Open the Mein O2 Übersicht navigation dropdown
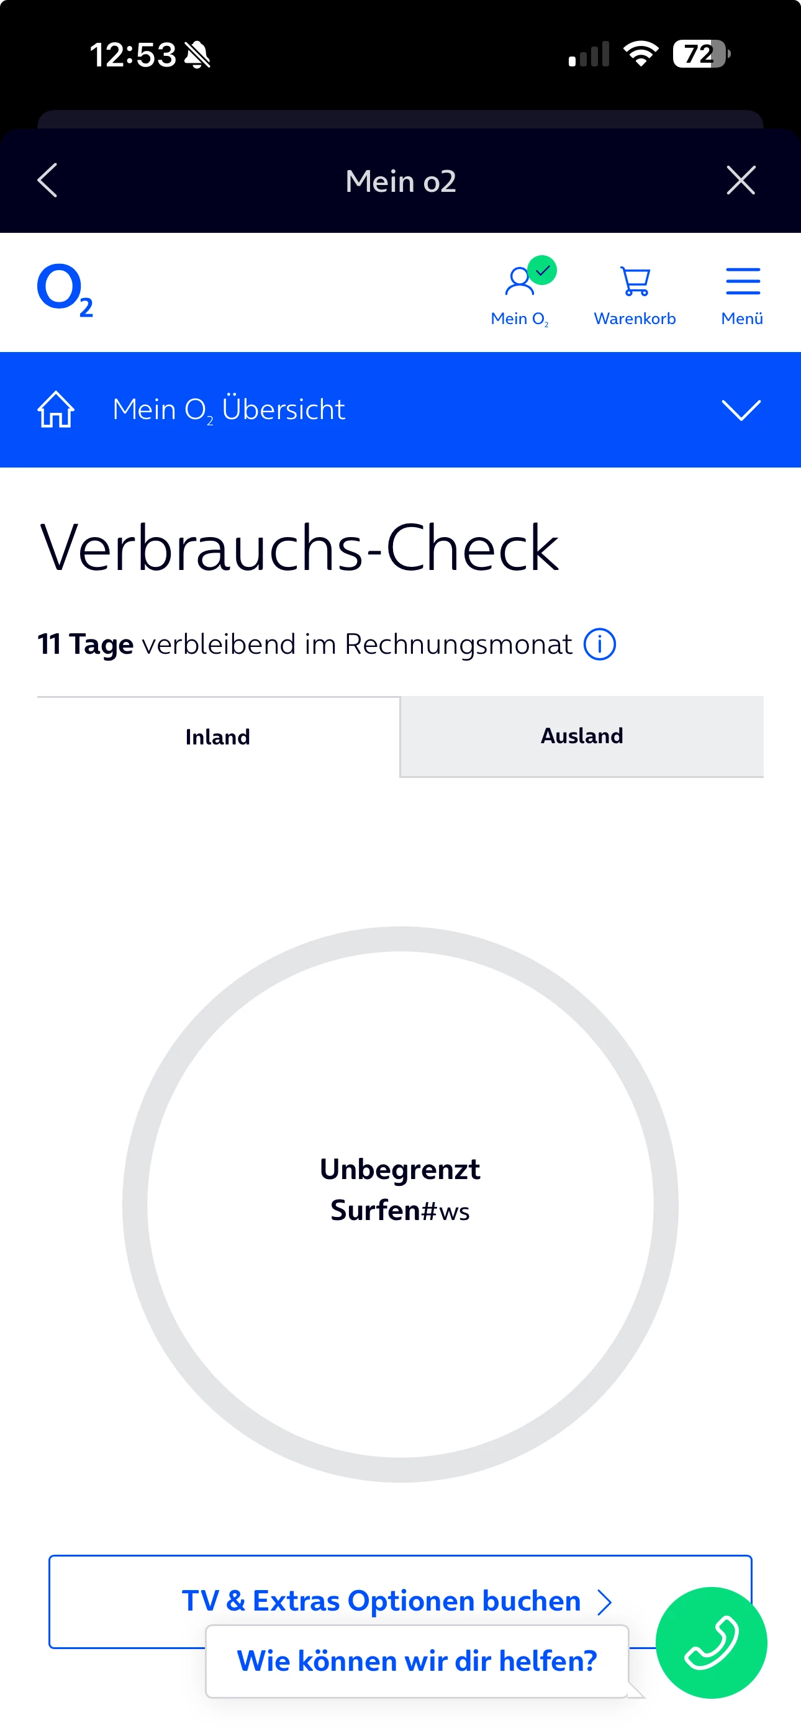Viewport: 801px width, 1736px height. pyautogui.click(x=229, y=410)
